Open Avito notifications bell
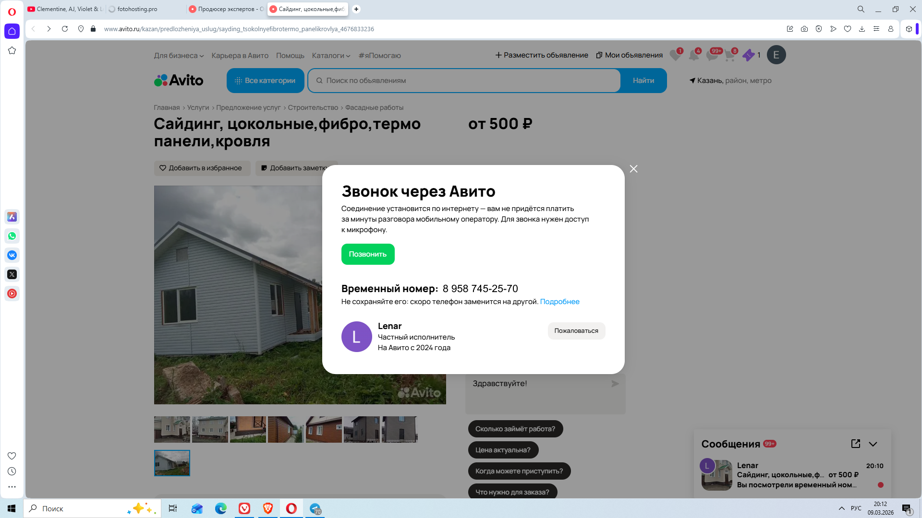922x518 pixels. (693, 56)
